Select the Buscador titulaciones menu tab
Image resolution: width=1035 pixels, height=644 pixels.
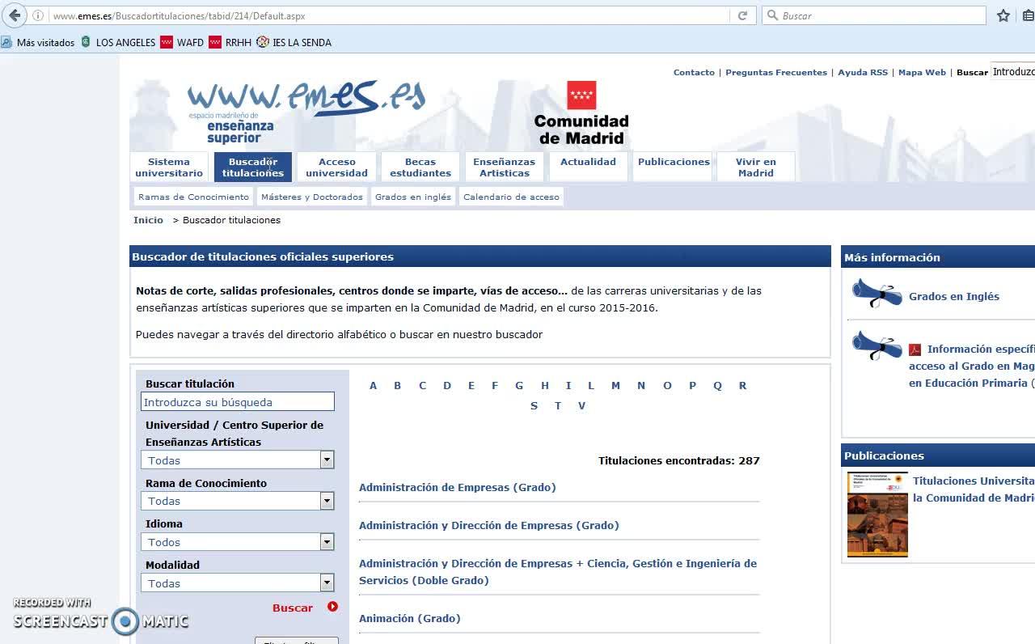(253, 167)
